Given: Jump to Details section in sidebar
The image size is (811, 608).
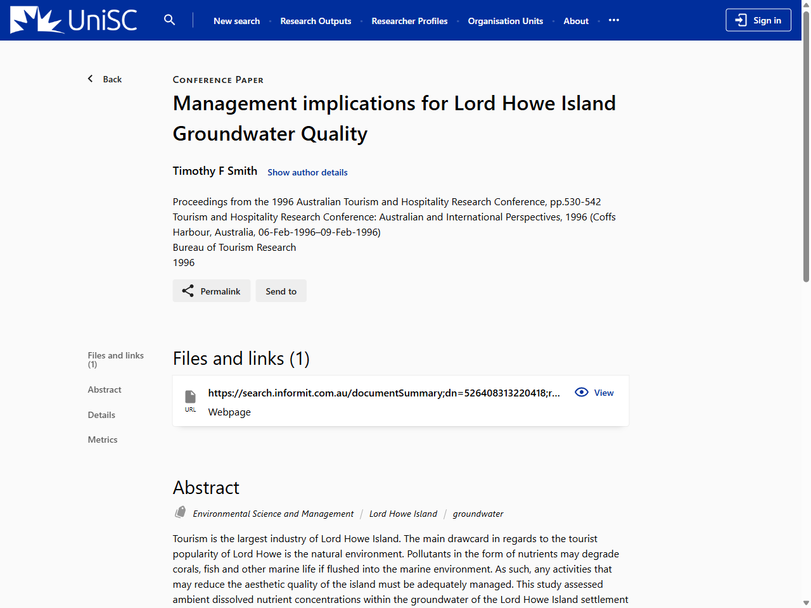Looking at the screenshot, I should pos(101,415).
